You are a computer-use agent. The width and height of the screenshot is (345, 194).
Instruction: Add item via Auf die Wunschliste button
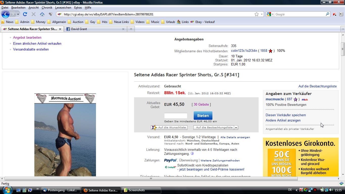tap(169, 128)
